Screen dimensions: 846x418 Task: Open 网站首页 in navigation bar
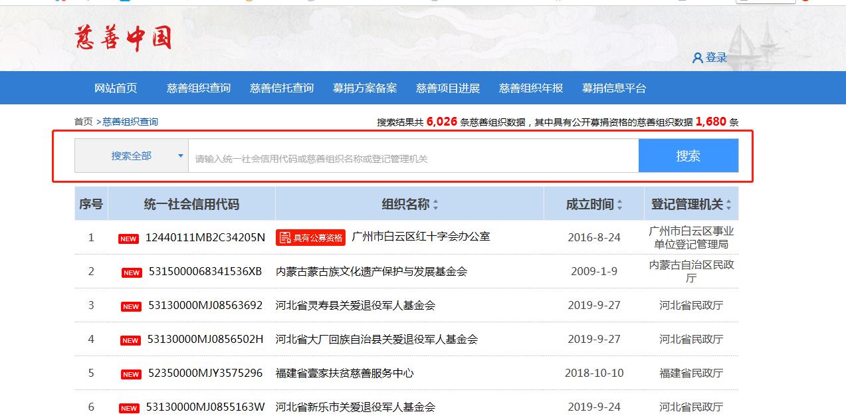pyautogui.click(x=116, y=88)
